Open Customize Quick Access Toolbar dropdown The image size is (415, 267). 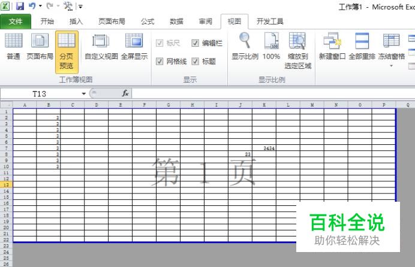coord(80,7)
